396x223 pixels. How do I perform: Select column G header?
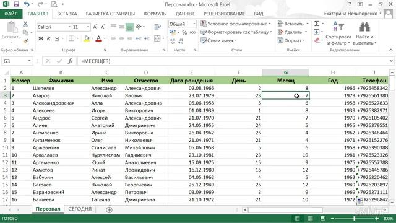[285, 72]
